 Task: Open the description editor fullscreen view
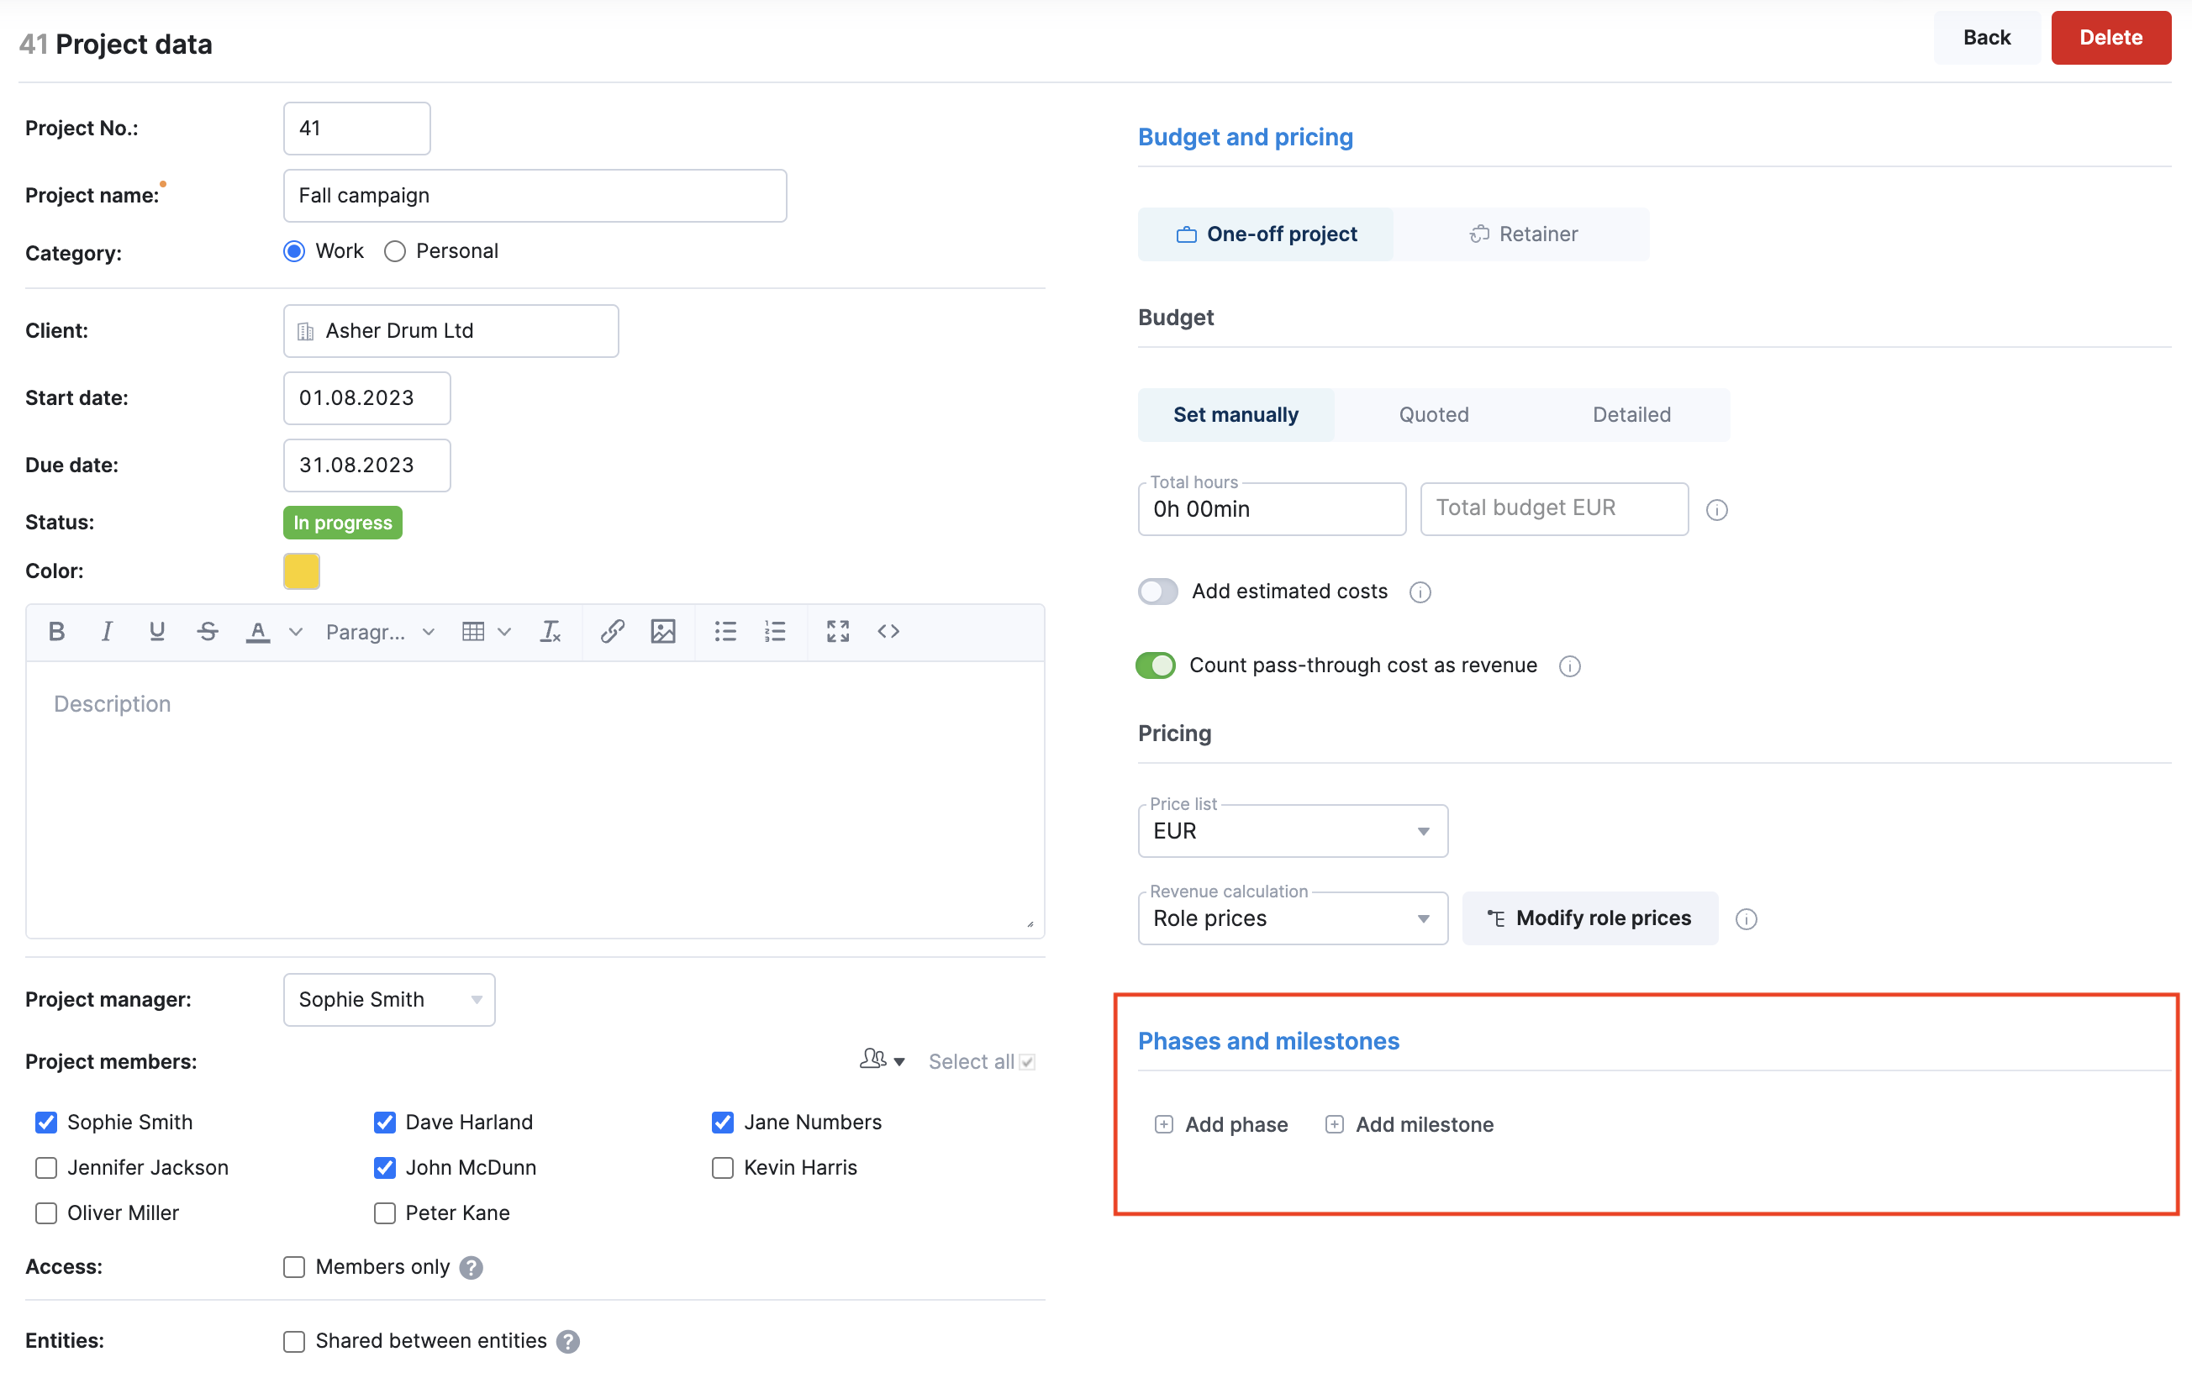tap(837, 631)
